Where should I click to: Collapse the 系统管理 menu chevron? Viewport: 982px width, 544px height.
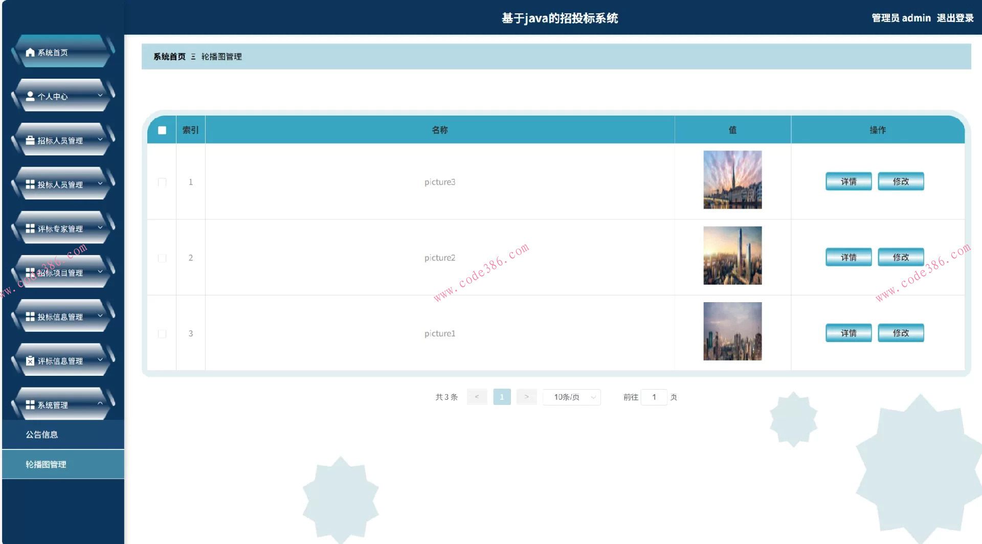(100, 403)
